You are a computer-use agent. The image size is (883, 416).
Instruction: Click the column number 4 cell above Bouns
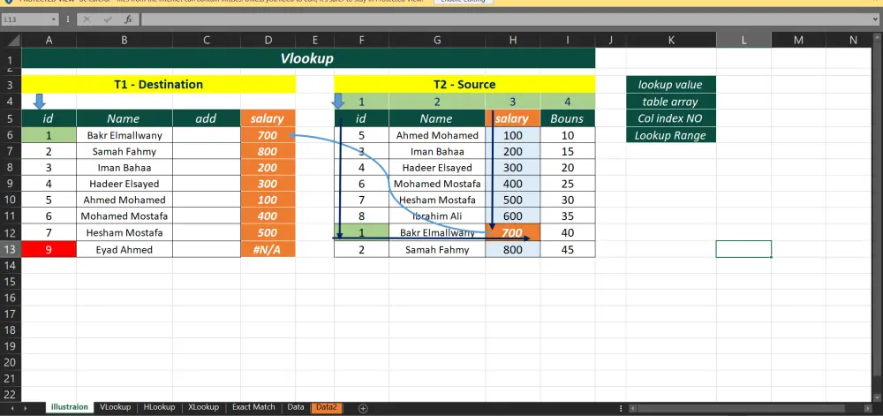[568, 102]
